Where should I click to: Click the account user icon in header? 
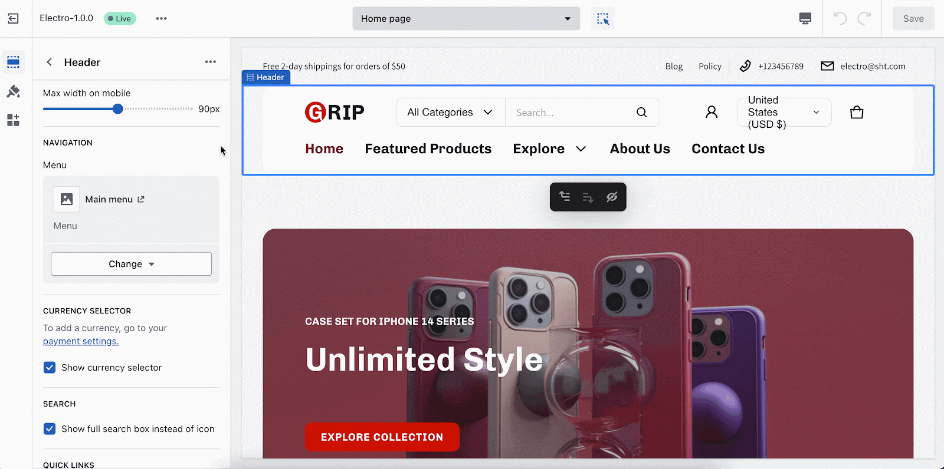pyautogui.click(x=712, y=112)
